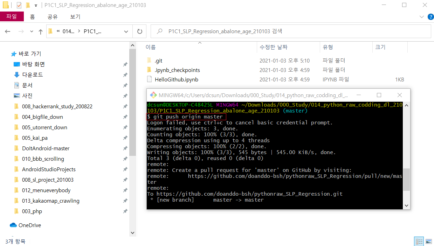The height and width of the screenshot is (246, 434).
Task: Open the 홈 ribbon tab
Action: click(32, 16)
